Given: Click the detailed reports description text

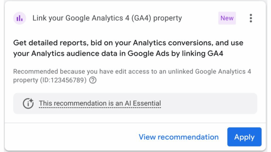Looking at the screenshot, I should [x=128, y=48].
